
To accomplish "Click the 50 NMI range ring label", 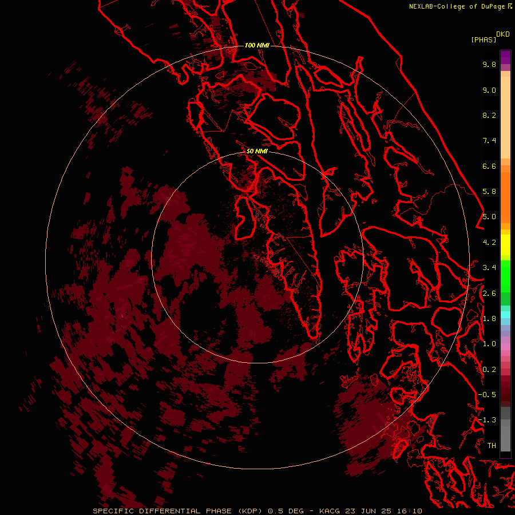I will tap(257, 151).
